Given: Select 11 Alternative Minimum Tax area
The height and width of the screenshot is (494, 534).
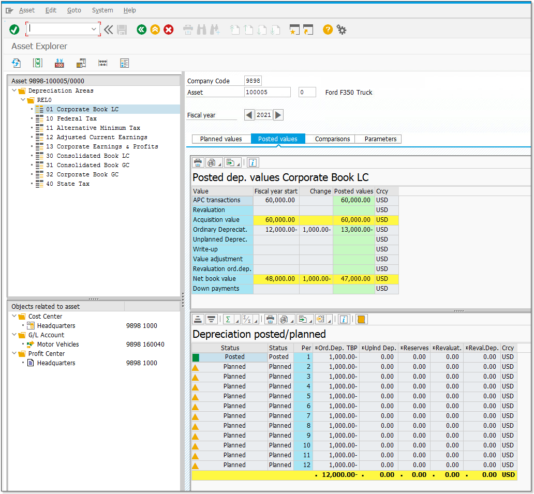Looking at the screenshot, I should [93, 128].
